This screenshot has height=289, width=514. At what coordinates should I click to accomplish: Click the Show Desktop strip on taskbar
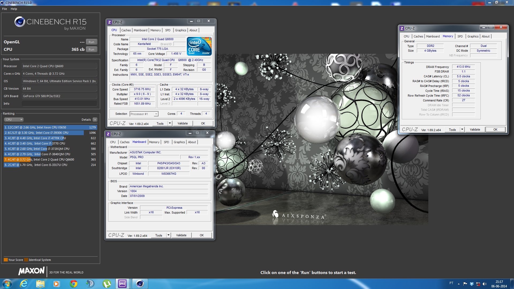pyautogui.click(x=512, y=284)
